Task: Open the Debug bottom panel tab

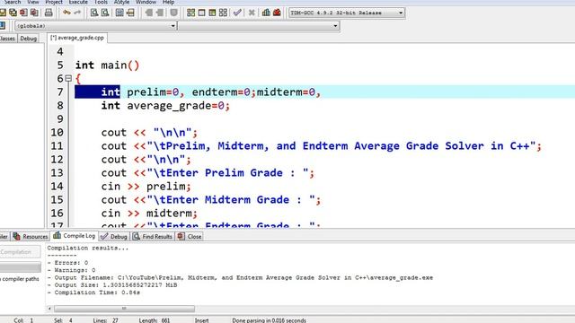Action: pos(114,237)
